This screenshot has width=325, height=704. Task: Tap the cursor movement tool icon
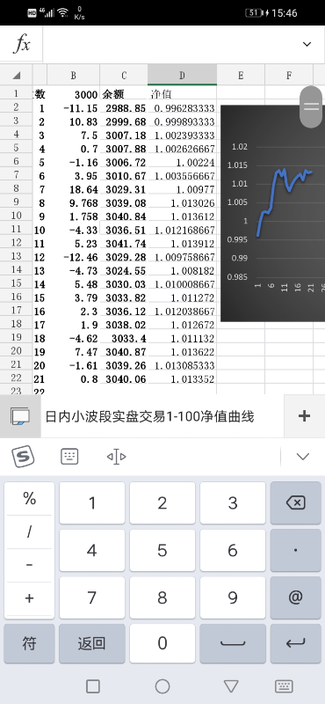coord(116,457)
